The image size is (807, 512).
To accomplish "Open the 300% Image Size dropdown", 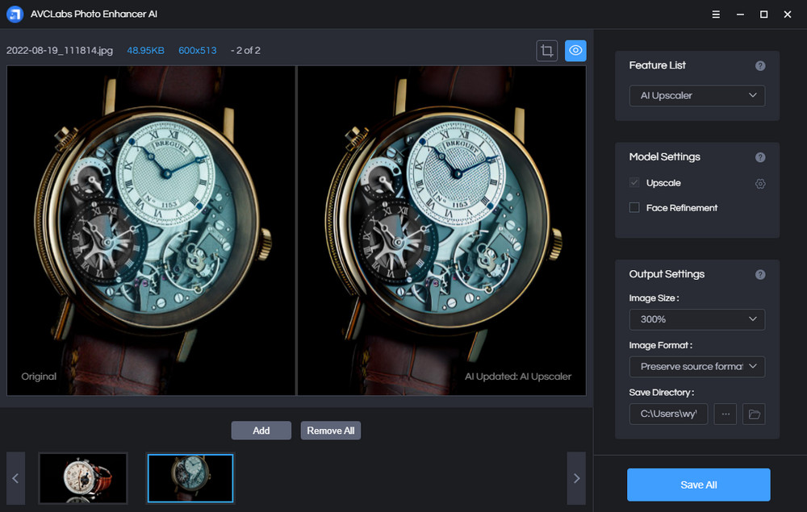I will tap(697, 319).
